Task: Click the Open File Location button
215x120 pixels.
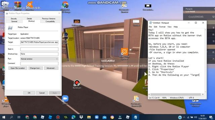Action: point(18,68)
